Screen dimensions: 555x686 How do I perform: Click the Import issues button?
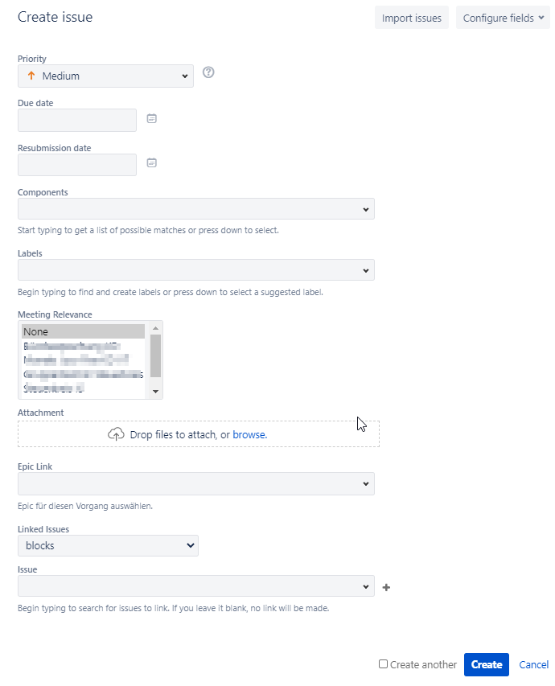tap(412, 18)
